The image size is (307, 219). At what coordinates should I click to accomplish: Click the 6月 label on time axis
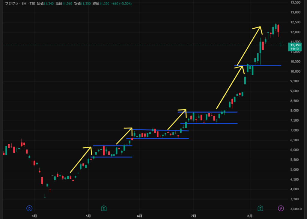(x=139, y=215)
